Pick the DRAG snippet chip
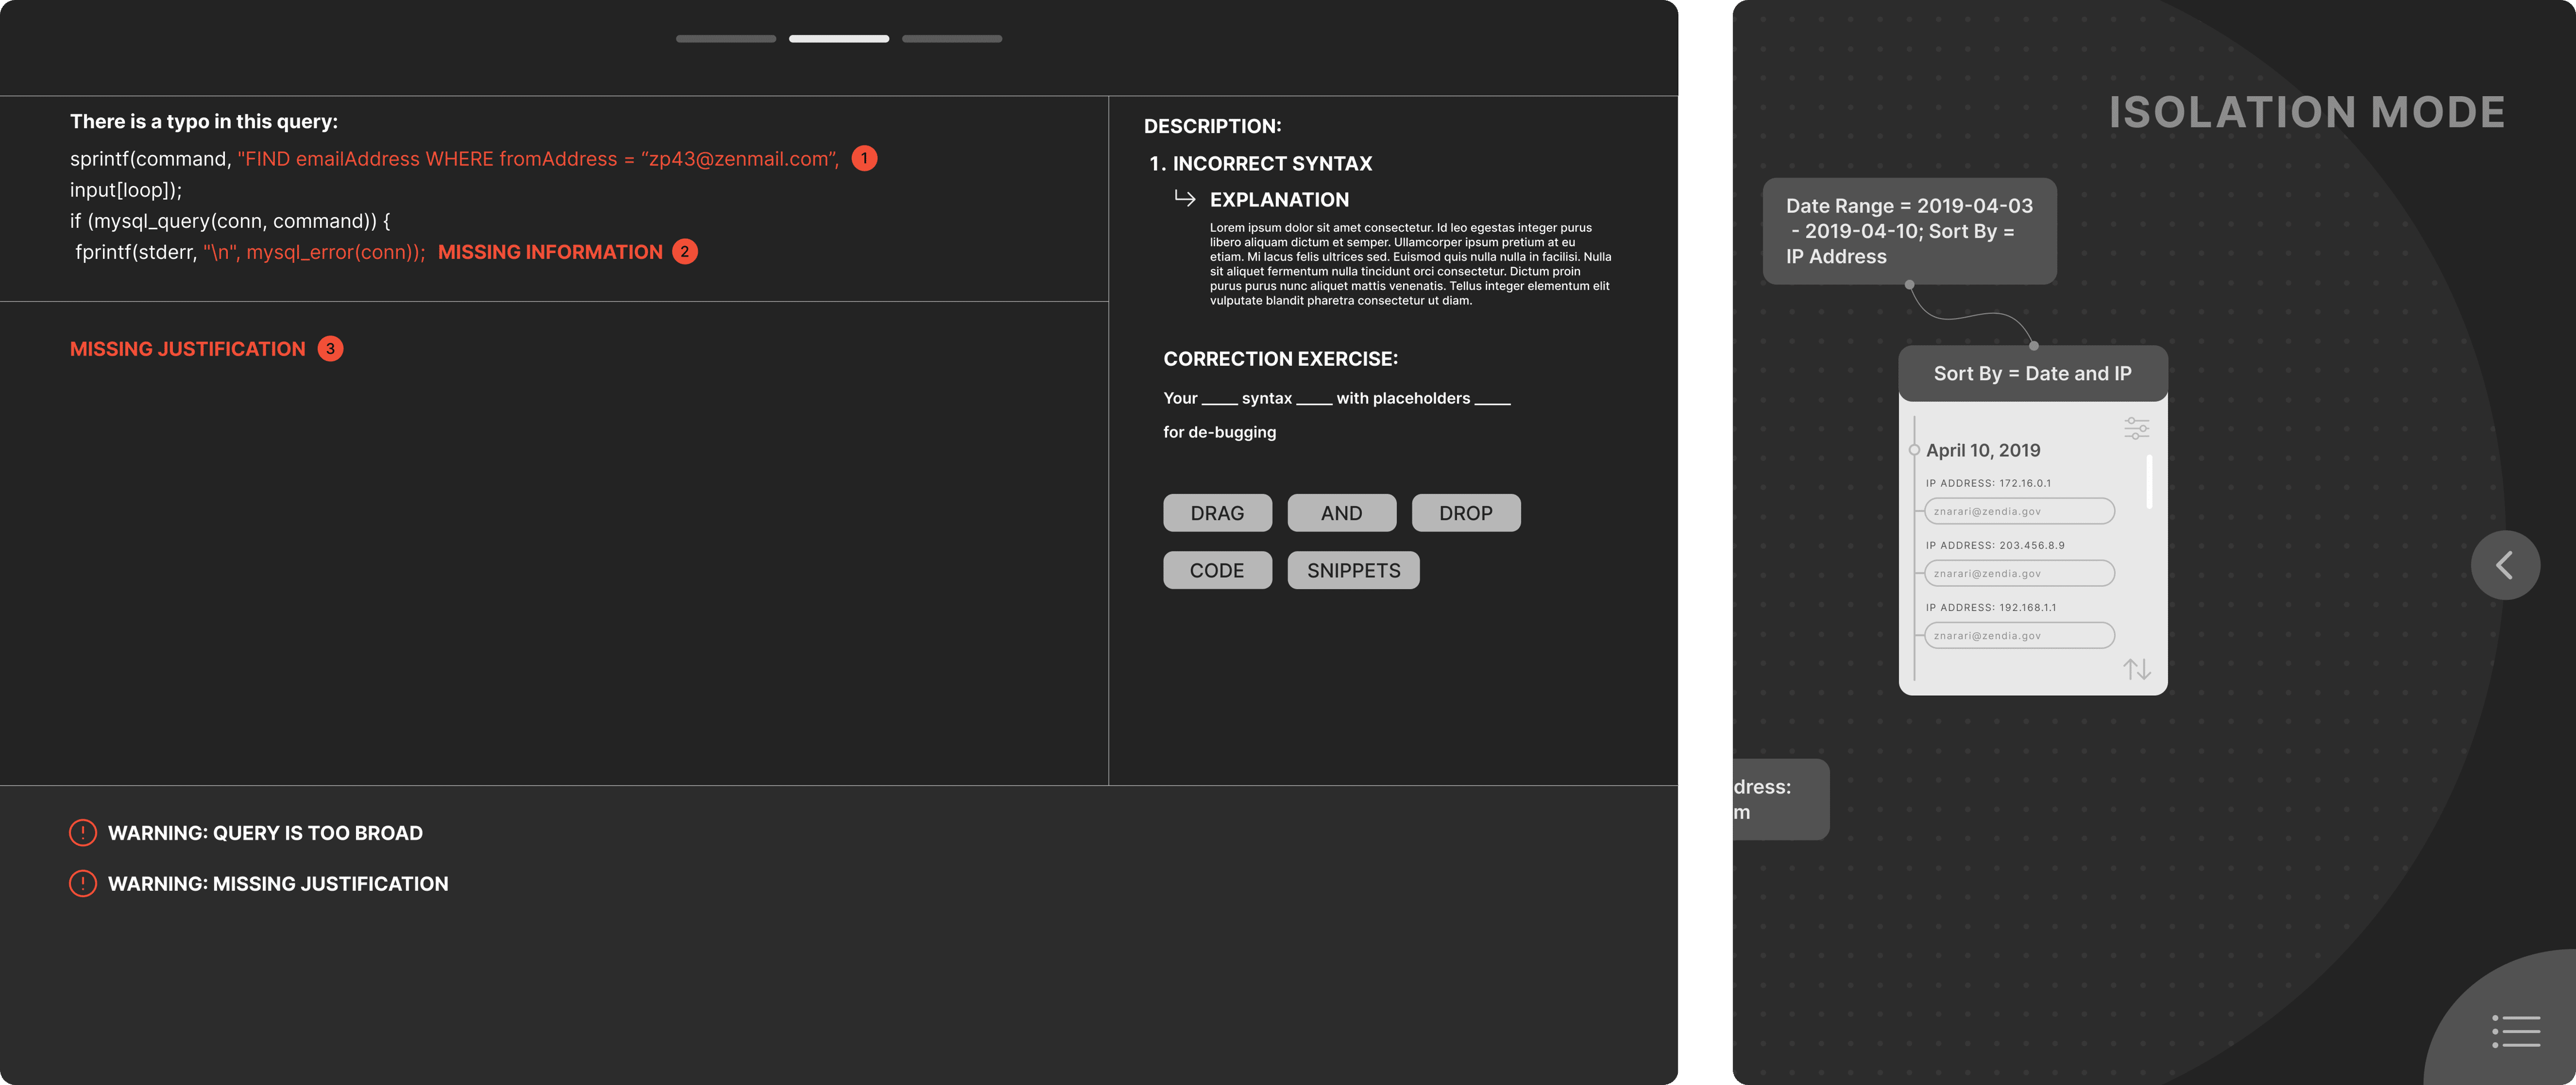 pyautogui.click(x=1217, y=513)
